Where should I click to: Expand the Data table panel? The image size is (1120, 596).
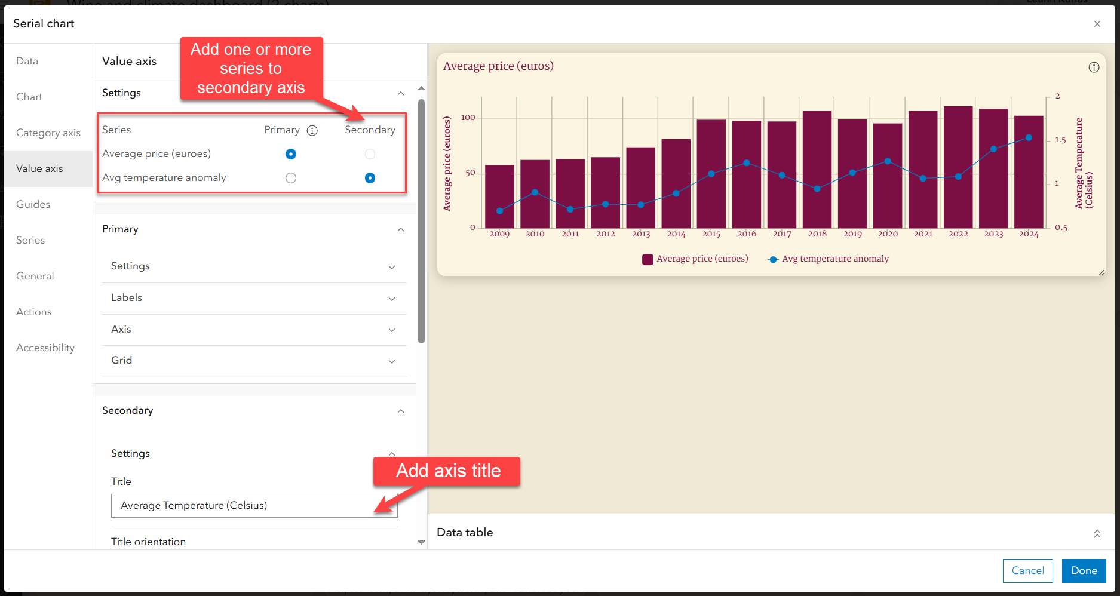(x=1097, y=533)
